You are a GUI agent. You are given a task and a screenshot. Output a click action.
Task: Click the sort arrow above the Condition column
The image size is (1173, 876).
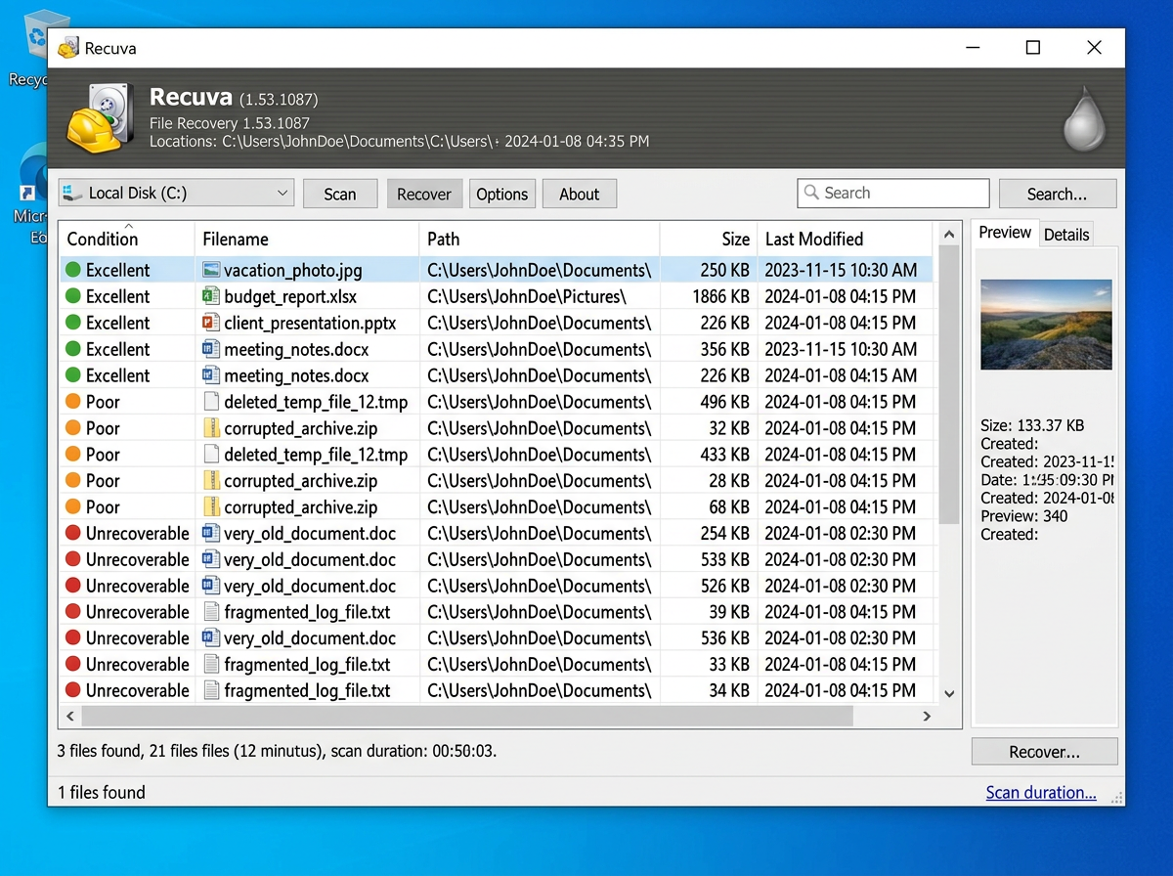point(127,227)
